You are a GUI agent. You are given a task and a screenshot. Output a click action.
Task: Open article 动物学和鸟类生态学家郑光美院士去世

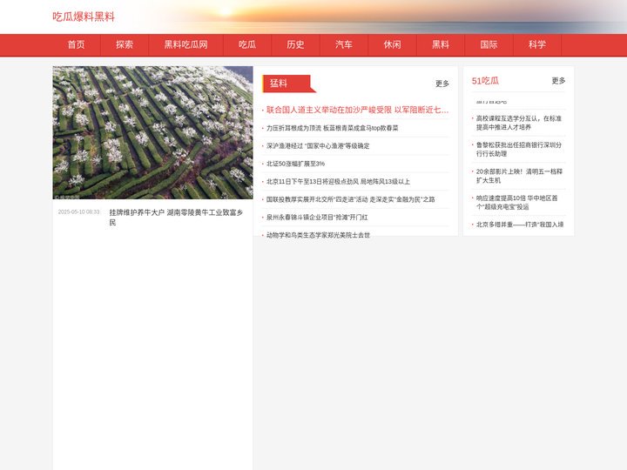(318, 235)
